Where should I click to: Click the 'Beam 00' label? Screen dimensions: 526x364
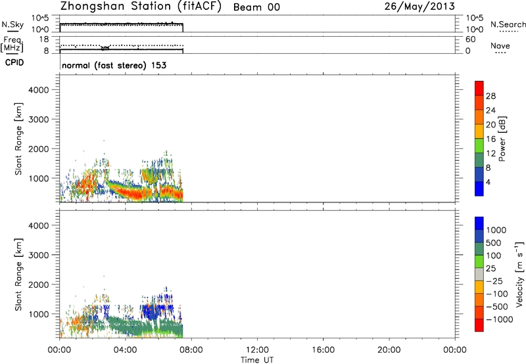256,7
